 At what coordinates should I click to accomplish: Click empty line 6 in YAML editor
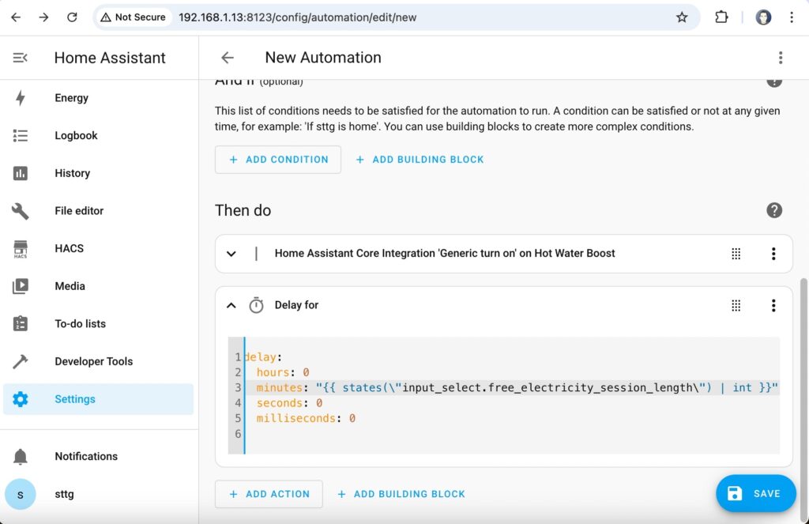click(x=512, y=434)
